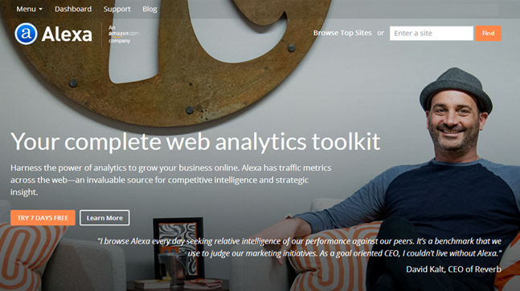The height and width of the screenshot is (291, 520).
Task: Open the Support nav item
Action: [x=117, y=10]
